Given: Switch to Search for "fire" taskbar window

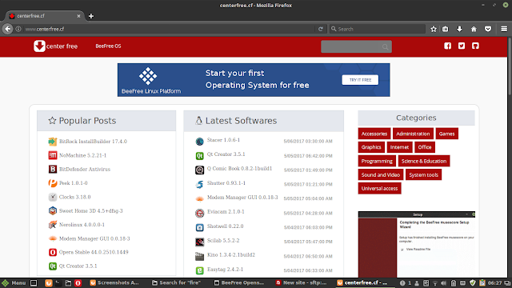Looking at the screenshot, I should [x=176, y=283].
